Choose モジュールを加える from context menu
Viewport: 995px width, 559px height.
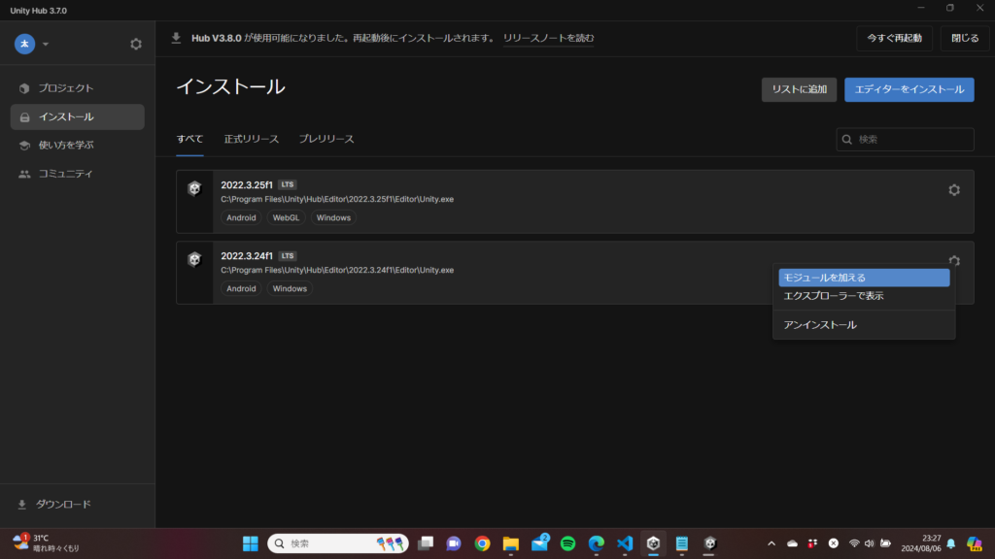pyautogui.click(x=864, y=278)
